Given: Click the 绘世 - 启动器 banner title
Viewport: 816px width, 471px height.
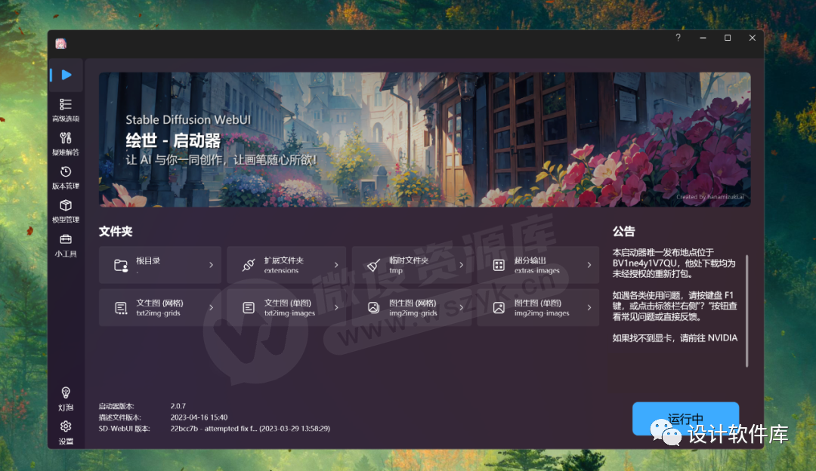Looking at the screenshot, I should [x=173, y=140].
